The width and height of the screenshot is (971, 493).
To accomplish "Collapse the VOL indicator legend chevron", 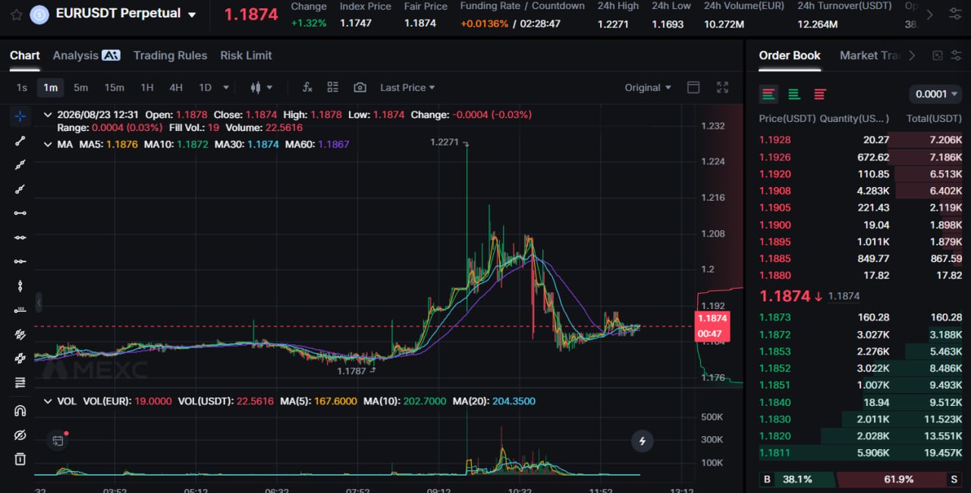I will coord(49,401).
